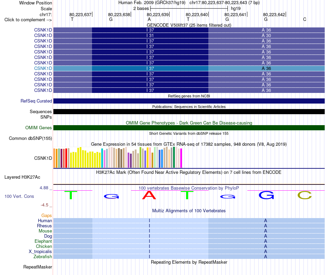Screen dimensions: 325x275
Task: Click 'OMIM Gene Phenotypes - Dark Green' title
Action: coord(189,123)
